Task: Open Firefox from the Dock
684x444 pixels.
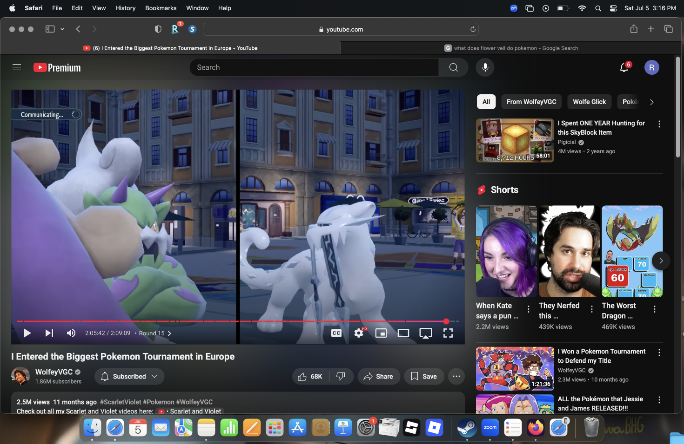Action: [536, 427]
